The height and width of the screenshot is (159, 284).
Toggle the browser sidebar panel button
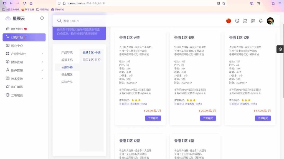point(4,3)
